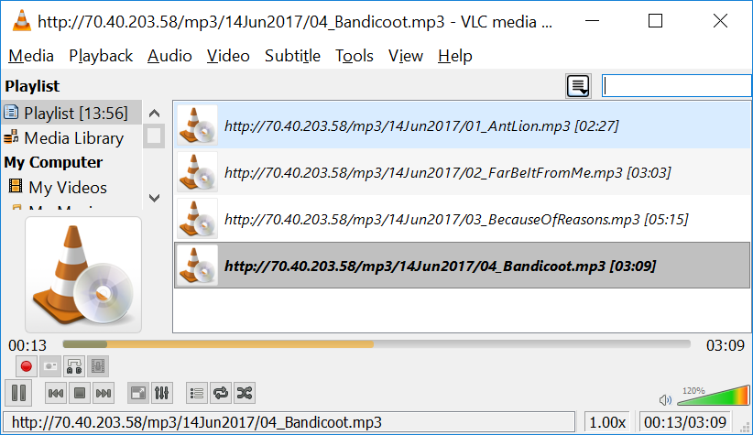The width and height of the screenshot is (753, 435).
Task: Toggle the A-B loop button
Action: 74,367
